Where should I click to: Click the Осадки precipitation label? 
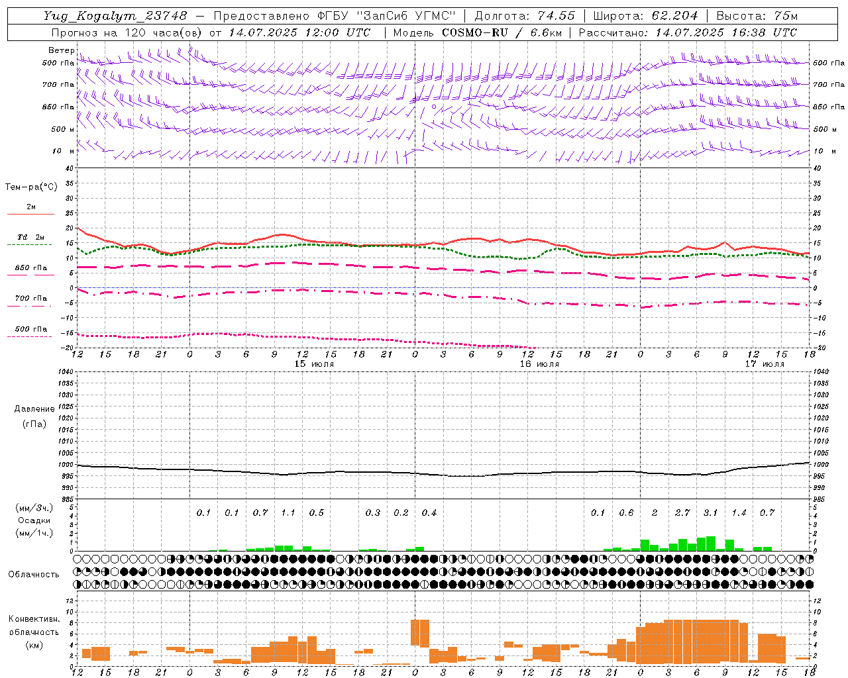pyautogui.click(x=34, y=520)
